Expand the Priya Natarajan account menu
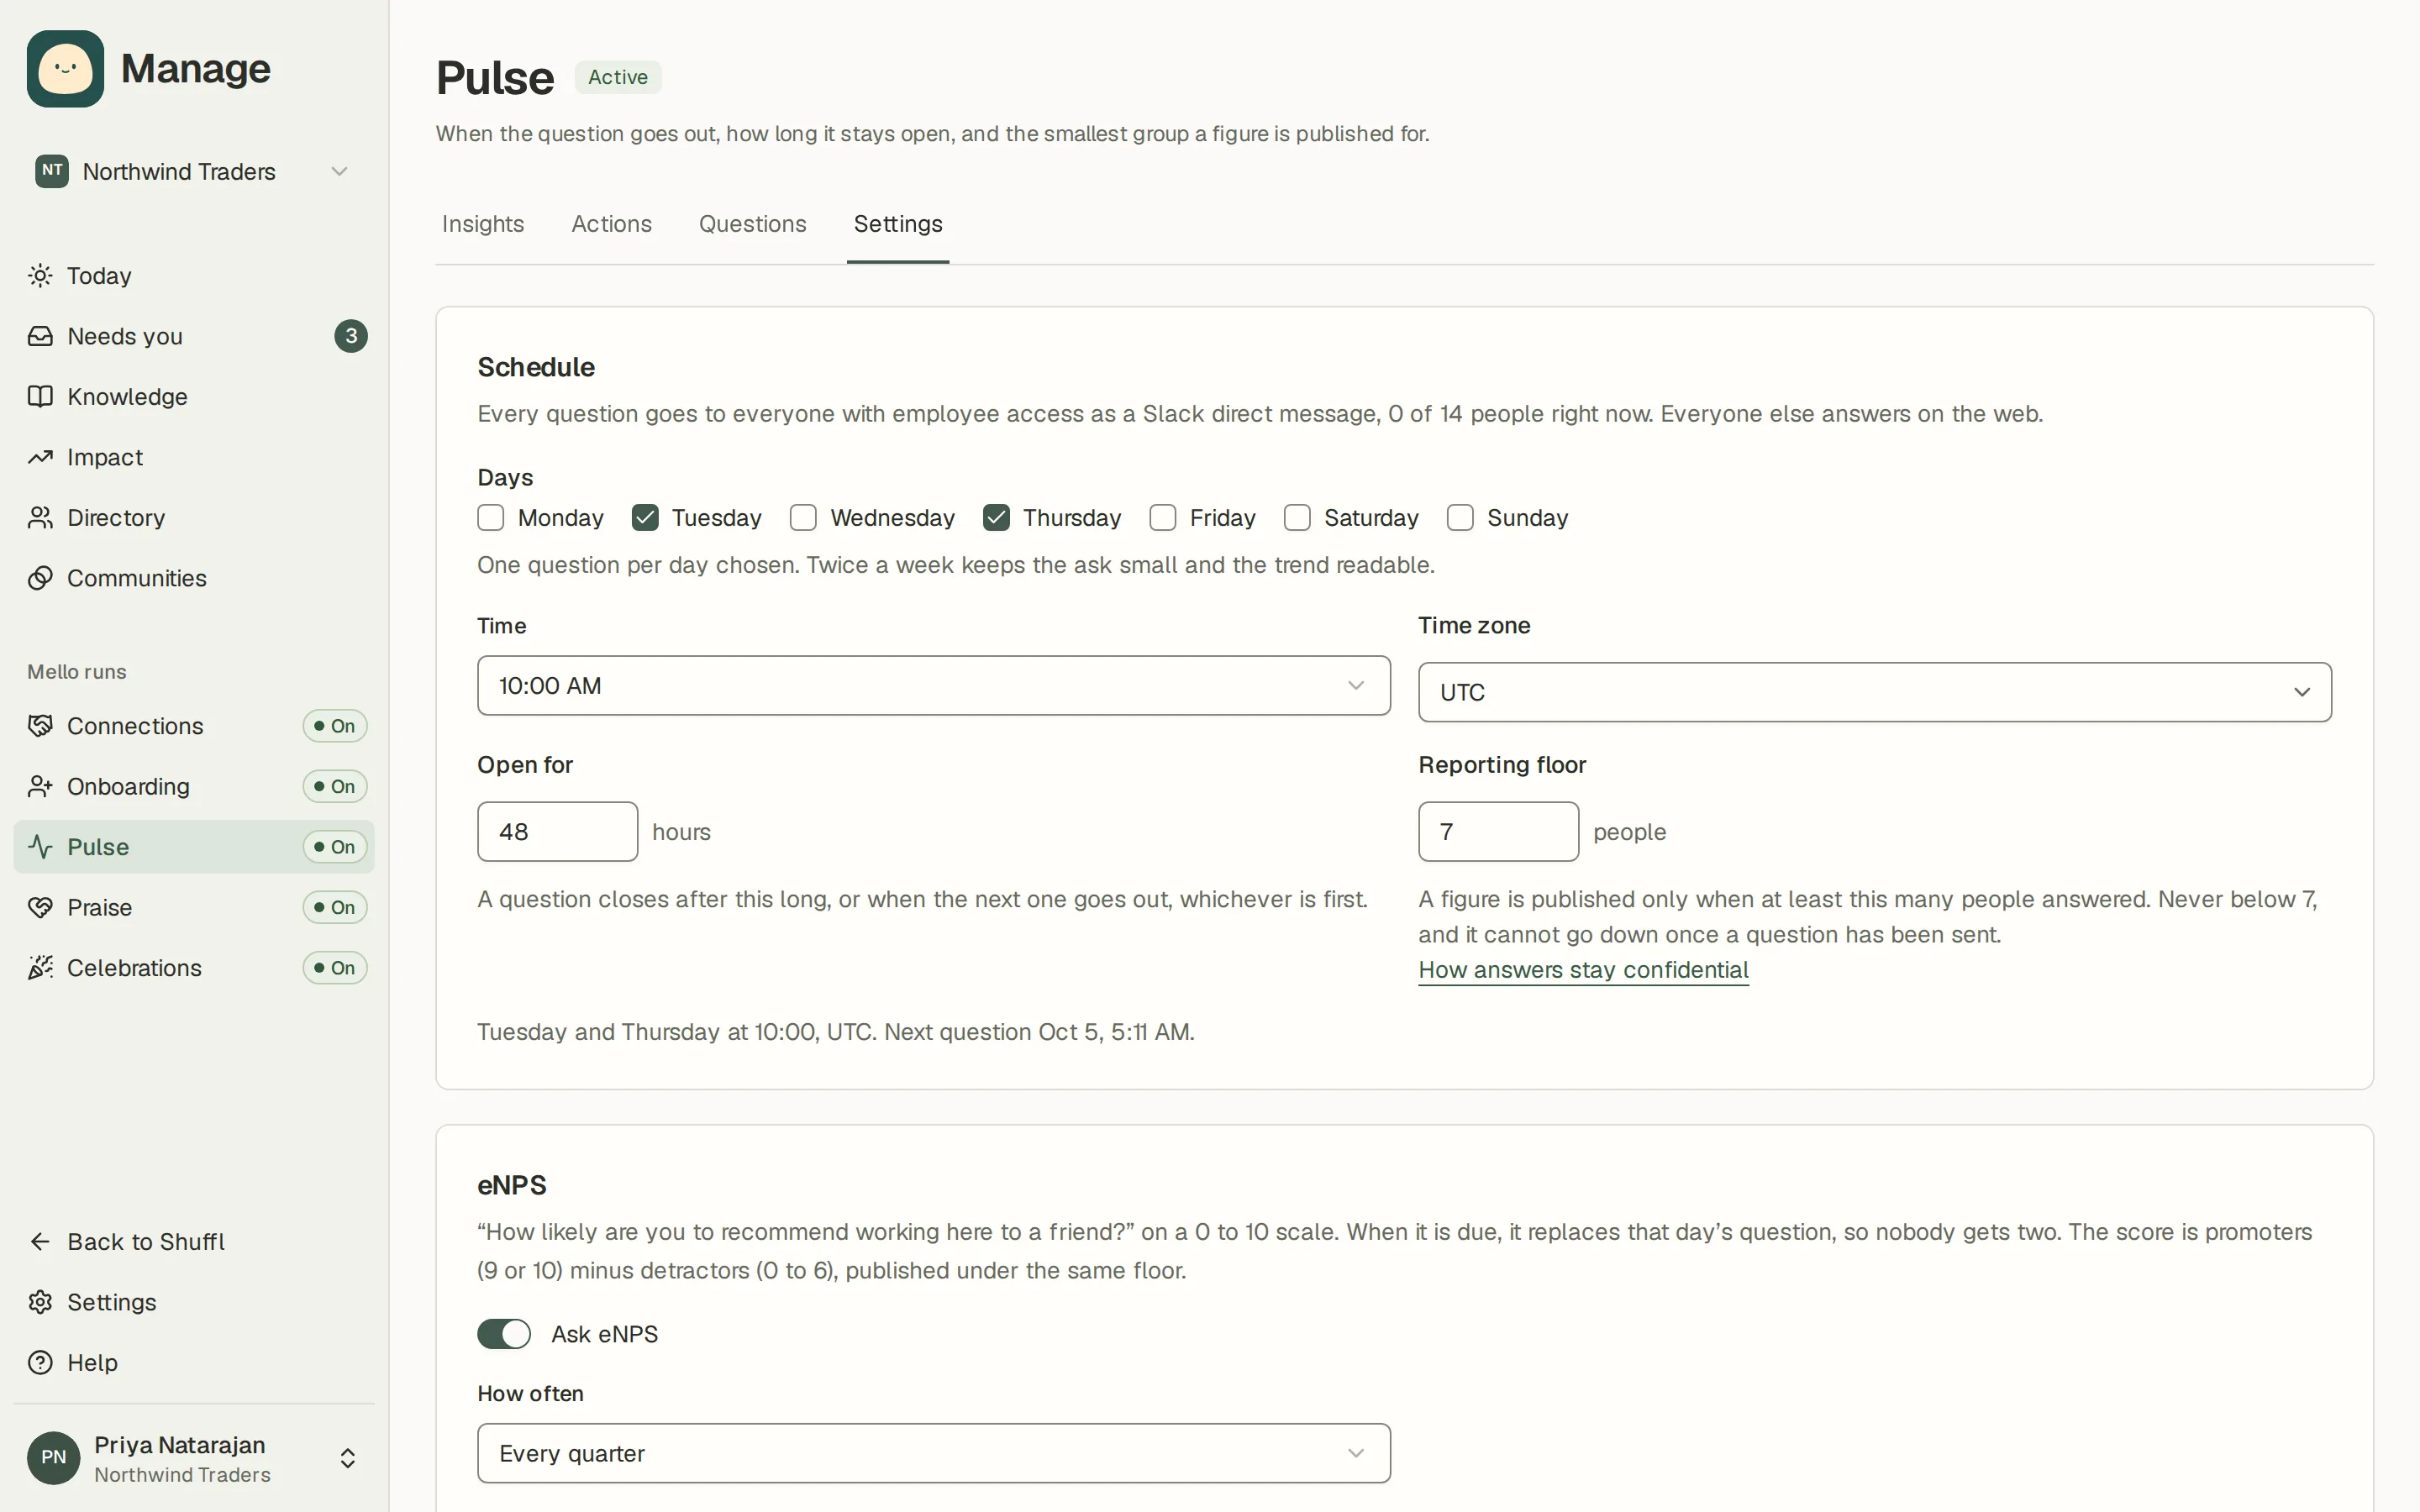The width and height of the screenshot is (2420, 1512). 194,1458
